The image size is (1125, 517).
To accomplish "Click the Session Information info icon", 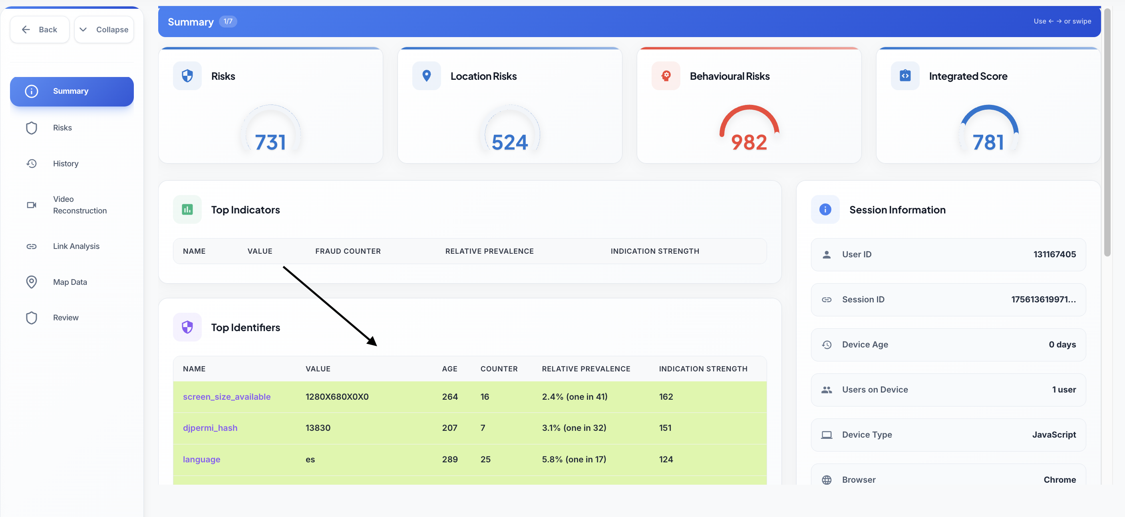I will pos(825,210).
